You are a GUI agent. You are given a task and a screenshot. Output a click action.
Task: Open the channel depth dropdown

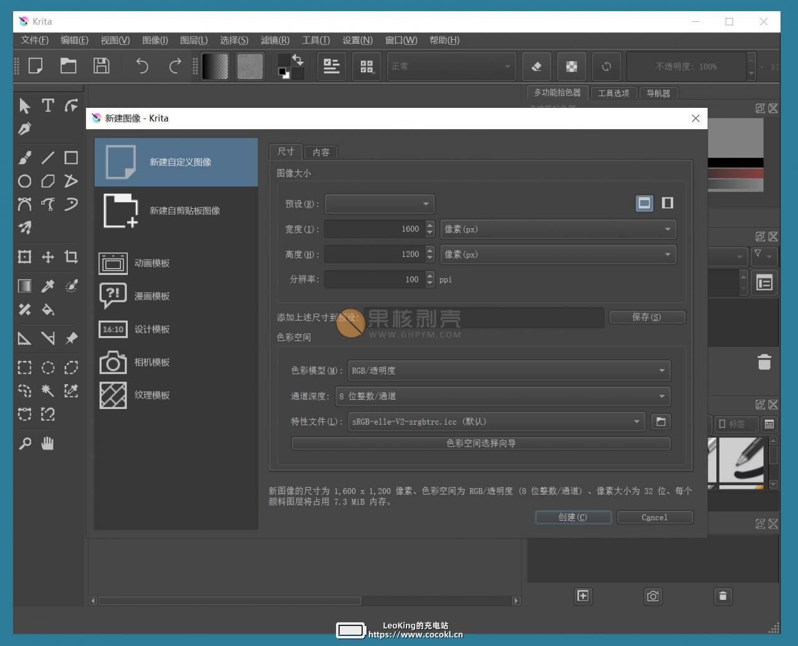(x=502, y=396)
